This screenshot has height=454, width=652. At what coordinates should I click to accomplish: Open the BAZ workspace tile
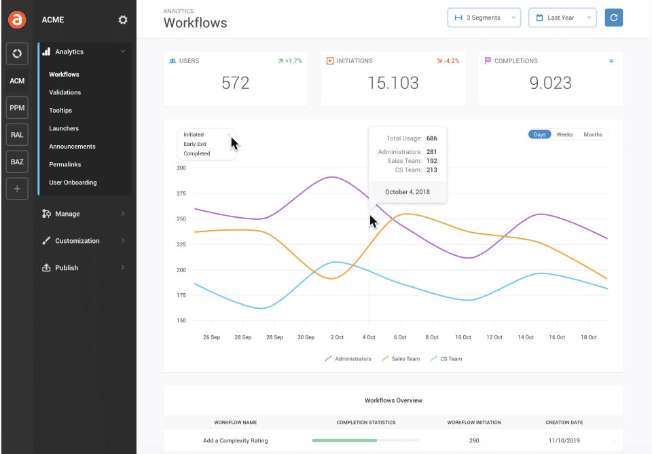17,162
